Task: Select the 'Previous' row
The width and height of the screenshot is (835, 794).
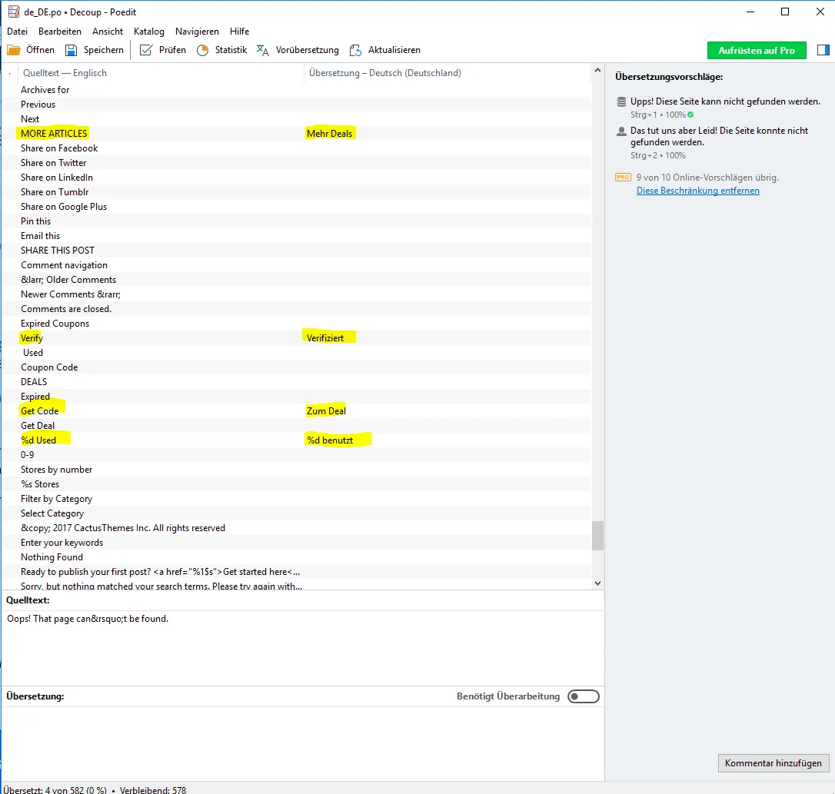Action: [297, 105]
